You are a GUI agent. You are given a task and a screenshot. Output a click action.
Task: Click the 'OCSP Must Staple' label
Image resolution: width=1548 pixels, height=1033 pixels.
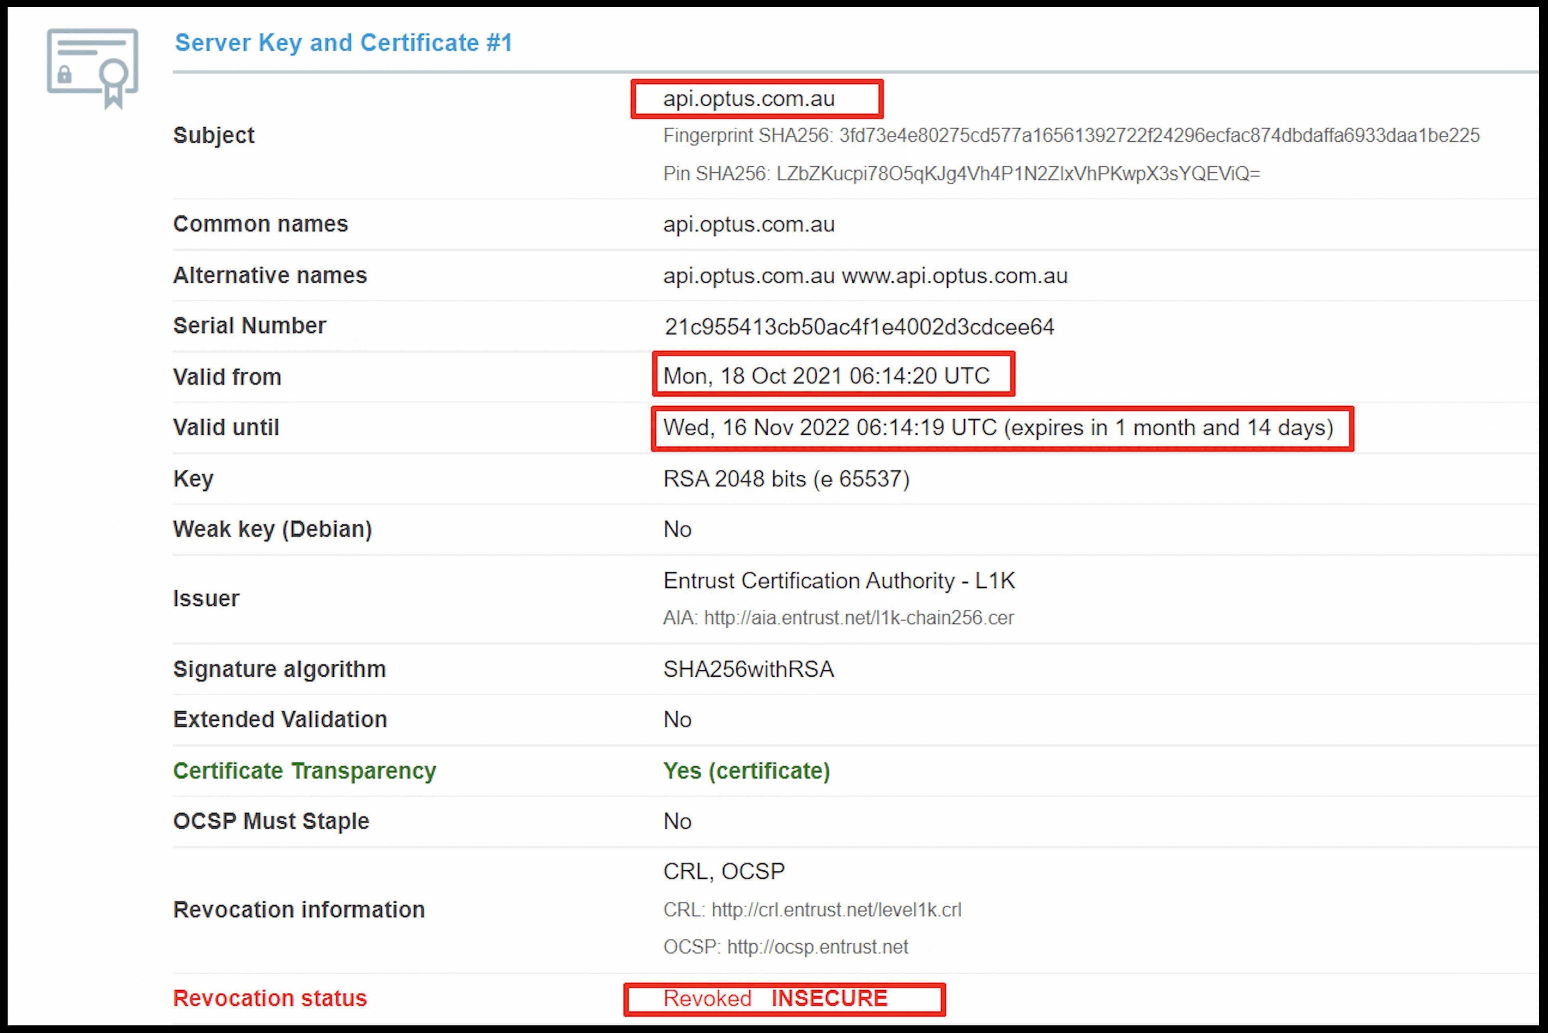click(x=271, y=822)
